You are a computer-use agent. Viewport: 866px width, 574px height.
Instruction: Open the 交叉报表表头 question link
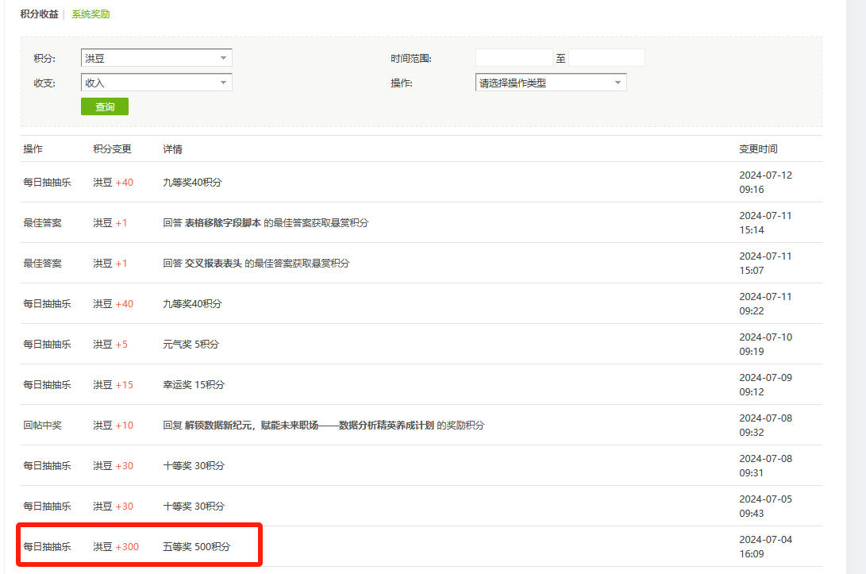[214, 264]
